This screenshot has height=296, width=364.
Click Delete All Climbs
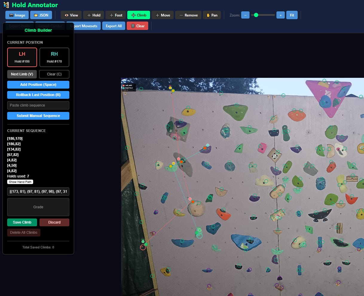click(x=24, y=232)
